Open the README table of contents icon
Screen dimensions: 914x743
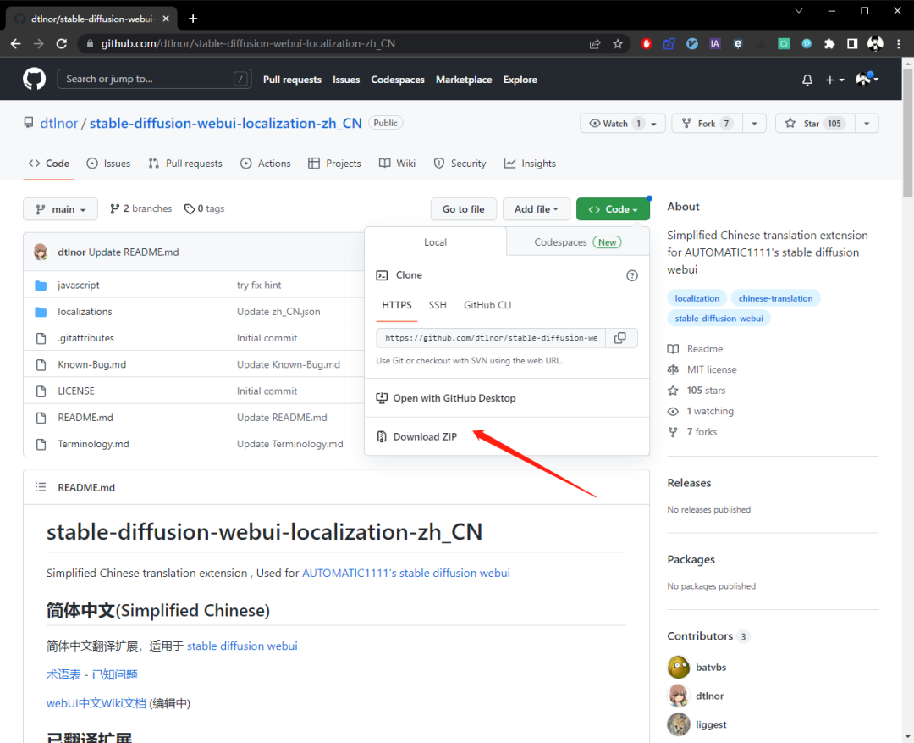pos(41,487)
